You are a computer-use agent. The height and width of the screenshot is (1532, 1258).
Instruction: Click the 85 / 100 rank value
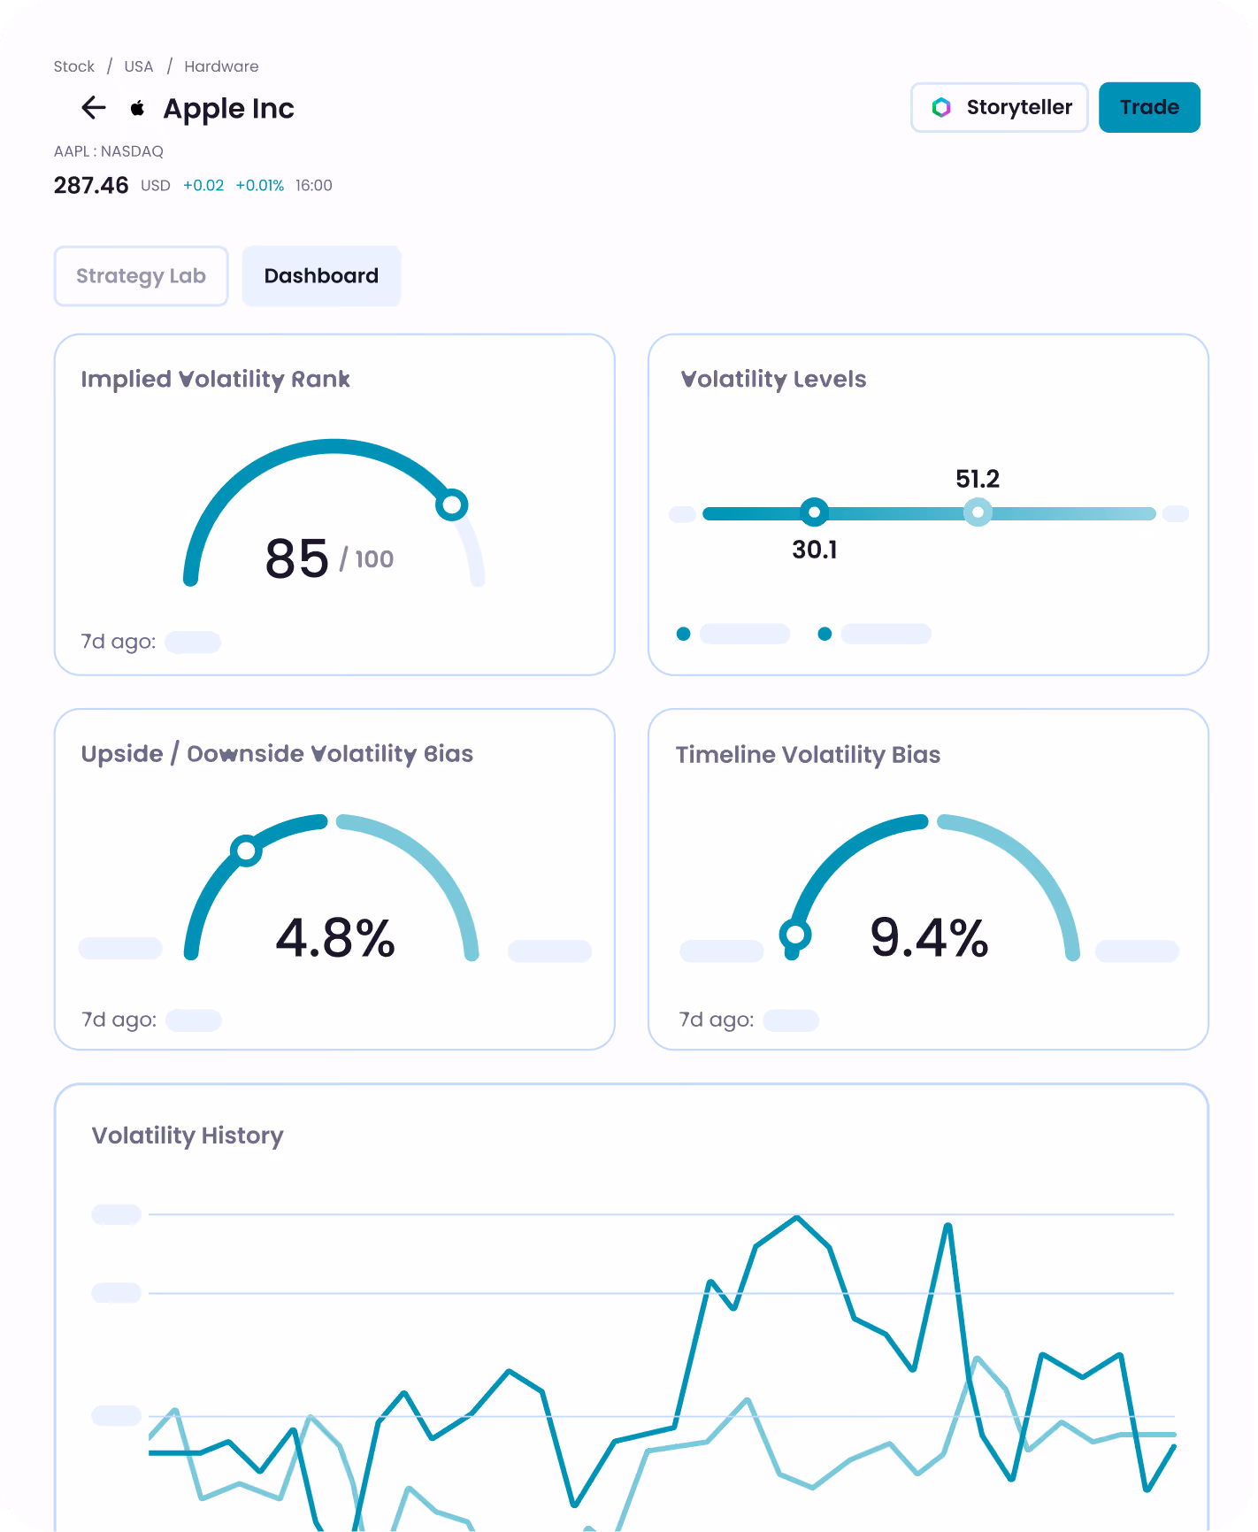tap(329, 558)
